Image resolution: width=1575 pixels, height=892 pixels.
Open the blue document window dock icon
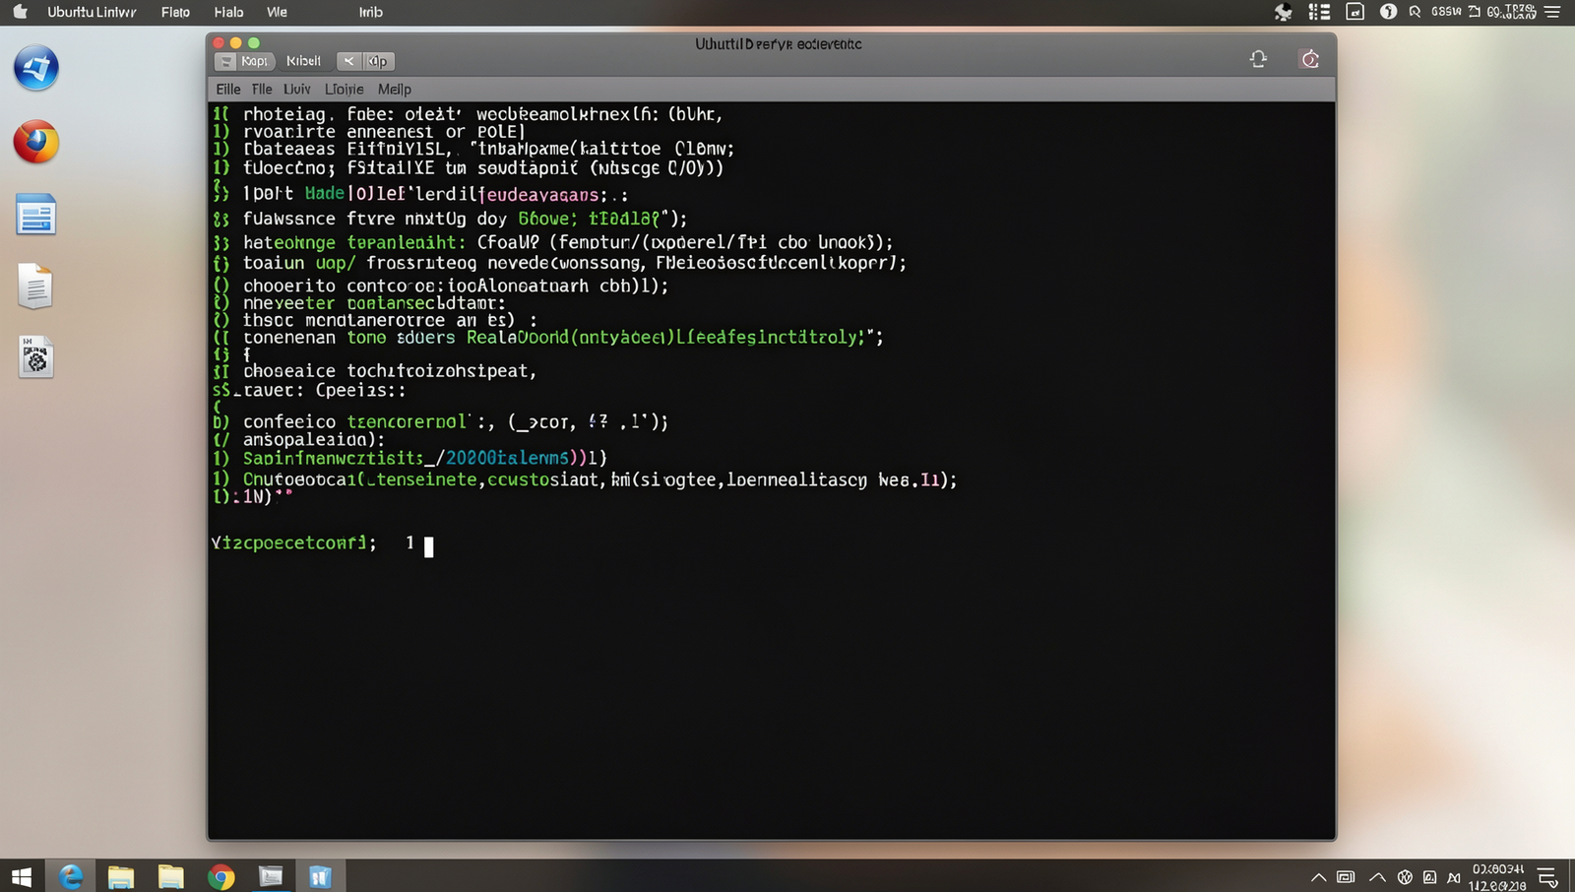point(35,216)
